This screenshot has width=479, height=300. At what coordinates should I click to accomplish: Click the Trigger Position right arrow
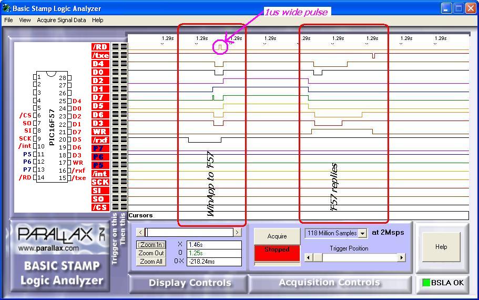tap(401, 258)
